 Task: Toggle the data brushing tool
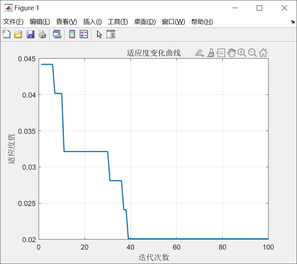pyautogui.click(x=211, y=53)
